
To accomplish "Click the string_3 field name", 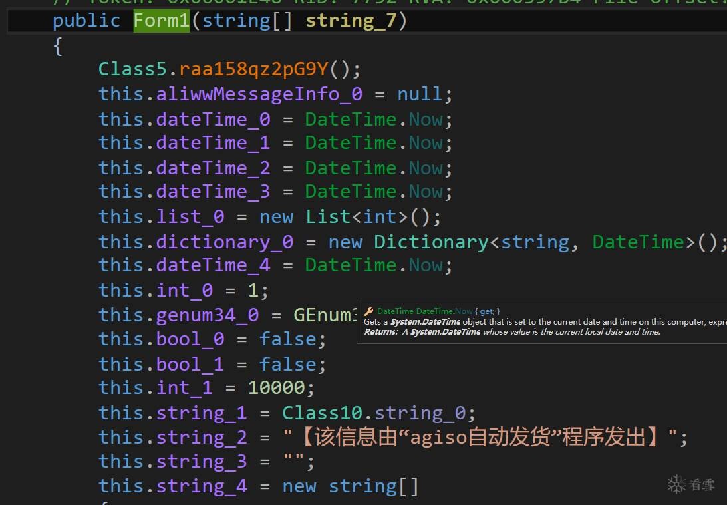I will click(202, 462).
